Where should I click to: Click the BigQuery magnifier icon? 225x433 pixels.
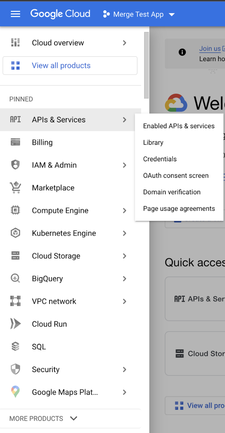tap(15, 279)
